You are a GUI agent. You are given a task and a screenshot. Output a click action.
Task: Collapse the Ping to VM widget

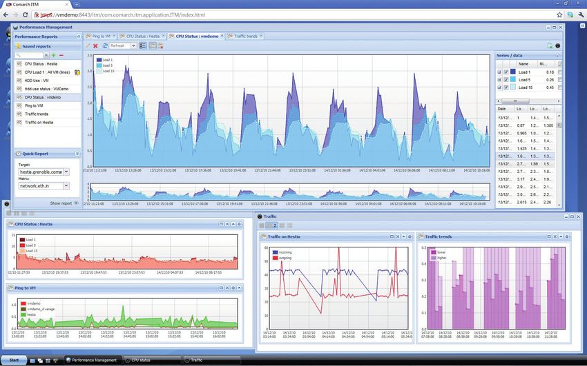pyautogui.click(x=239, y=288)
